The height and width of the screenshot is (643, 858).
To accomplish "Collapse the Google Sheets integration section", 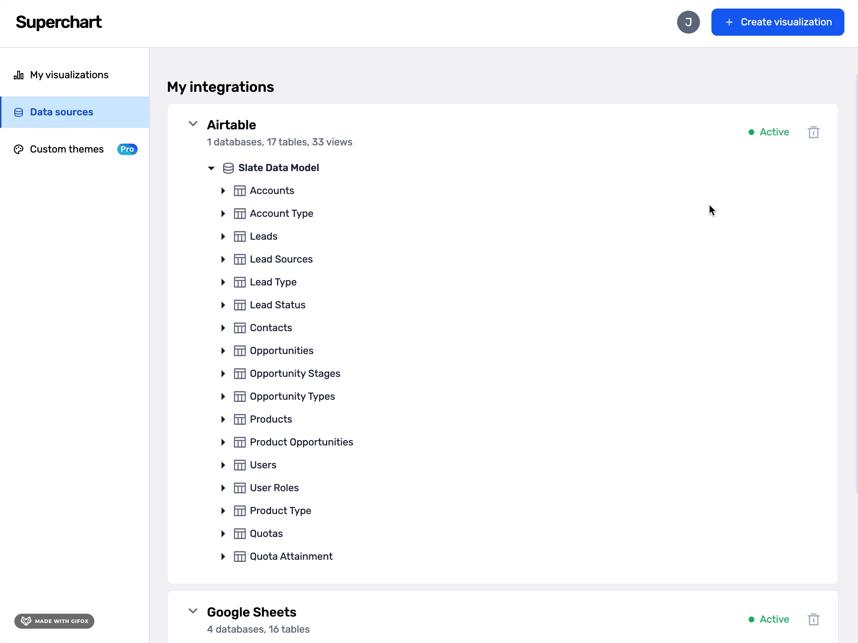I will tap(193, 611).
